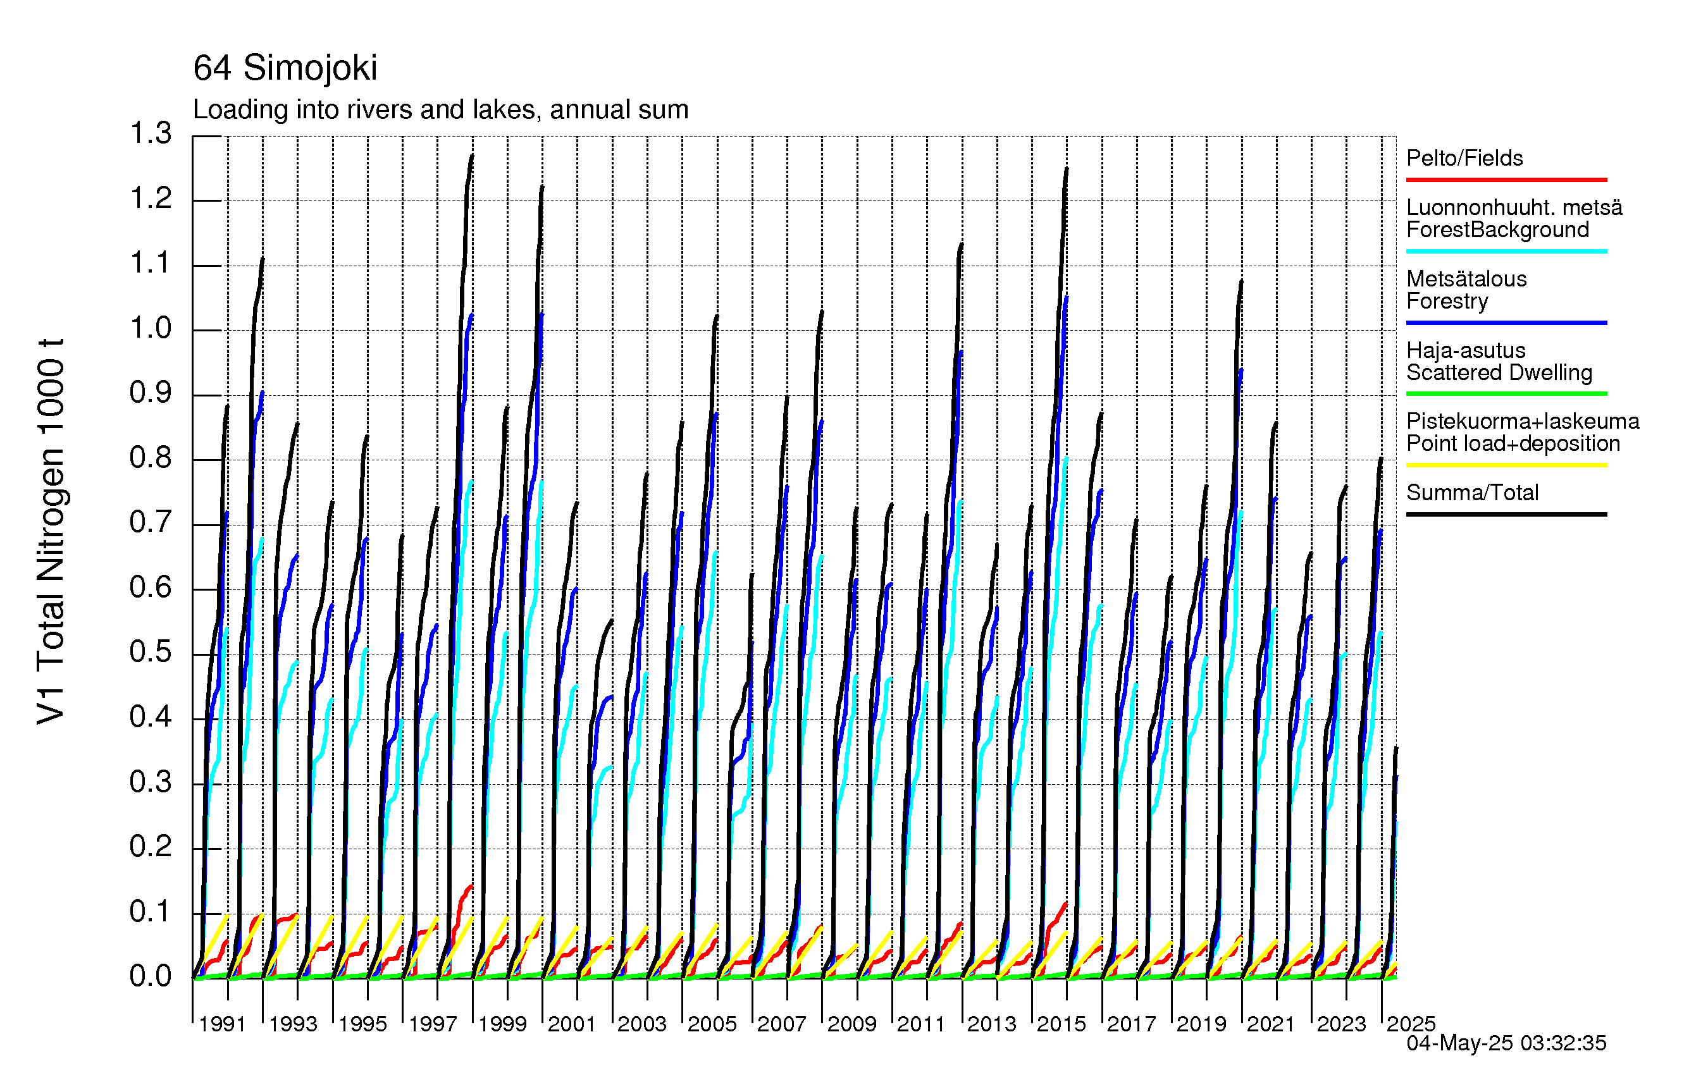Click the 'Point load+deposition' legend label

point(1513,444)
